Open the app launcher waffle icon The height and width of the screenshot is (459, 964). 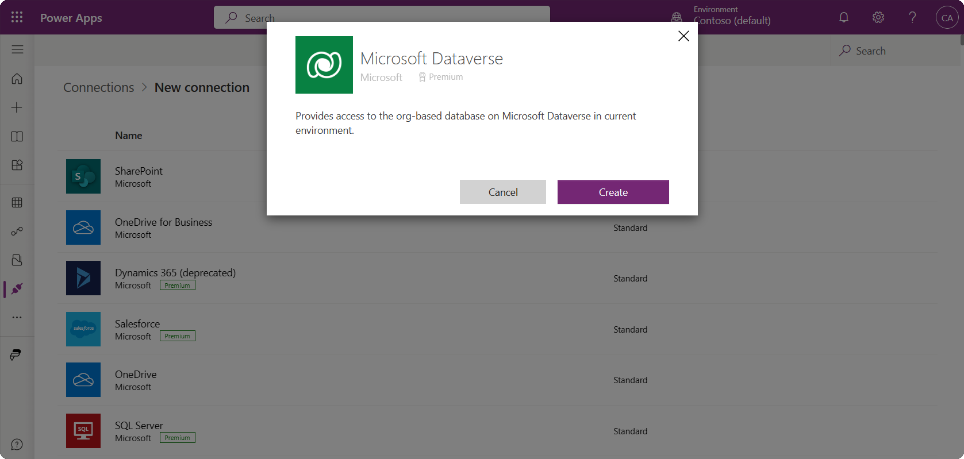coord(17,17)
